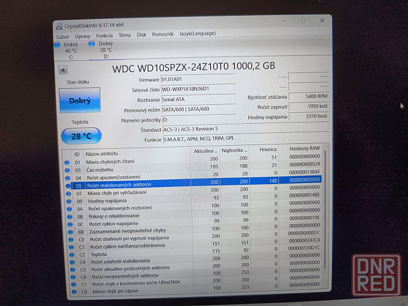Screen dimensions: 408x306
Task: Select row Počet spustení/zastavení
Action: 193,175
